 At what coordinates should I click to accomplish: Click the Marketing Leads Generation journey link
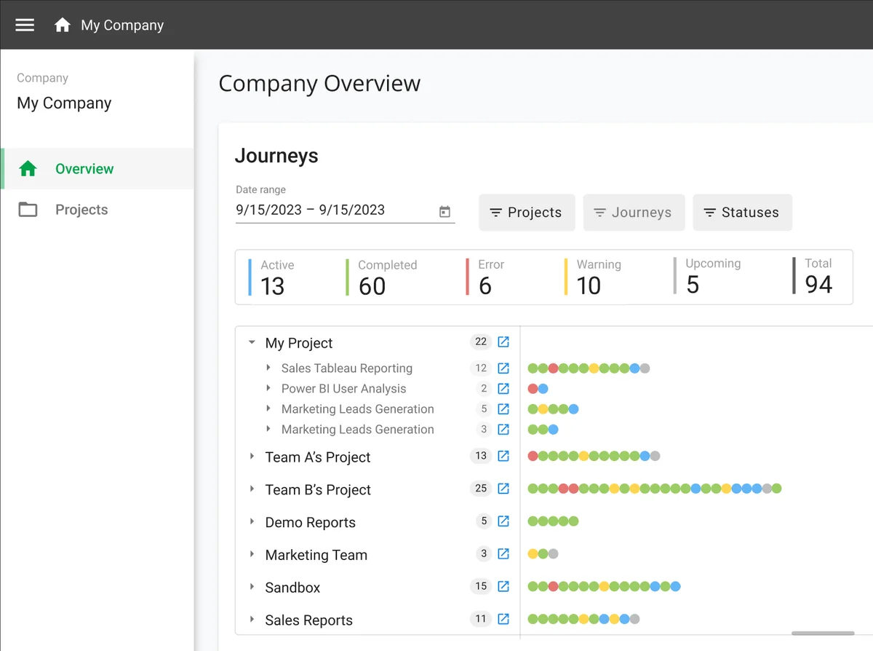357,409
